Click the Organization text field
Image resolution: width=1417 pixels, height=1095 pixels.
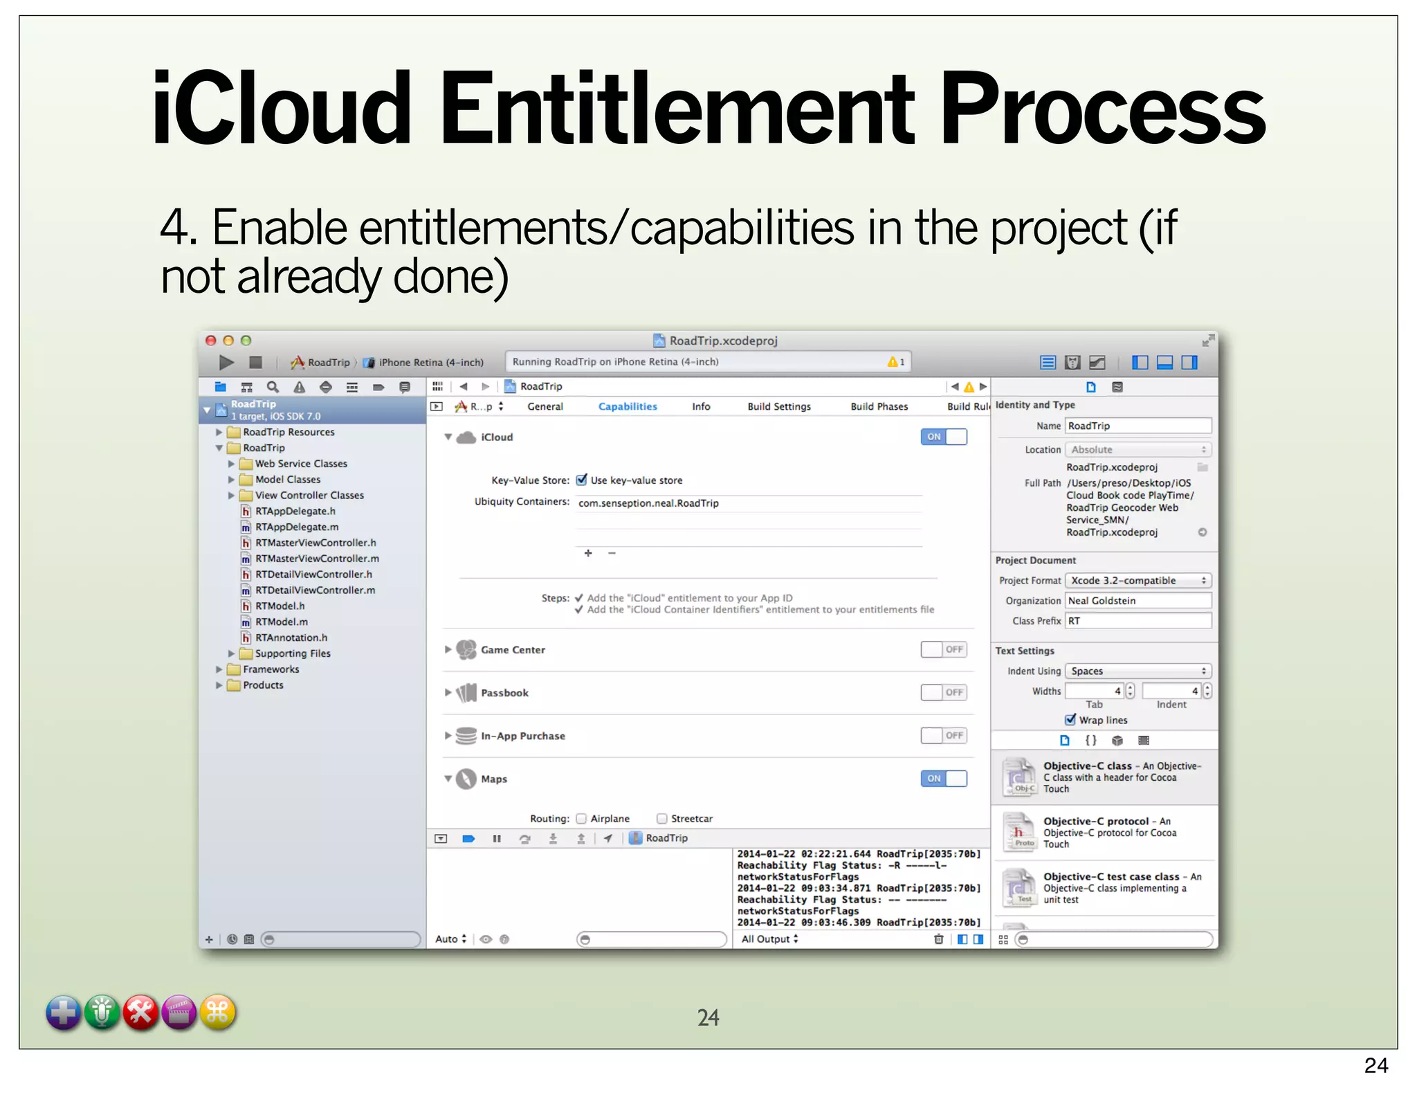(x=1138, y=601)
